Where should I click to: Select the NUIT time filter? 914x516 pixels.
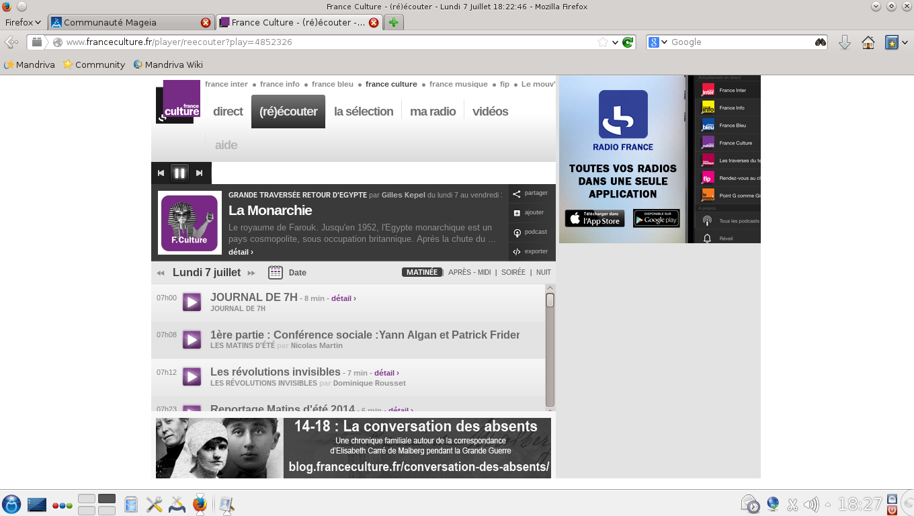click(x=544, y=273)
